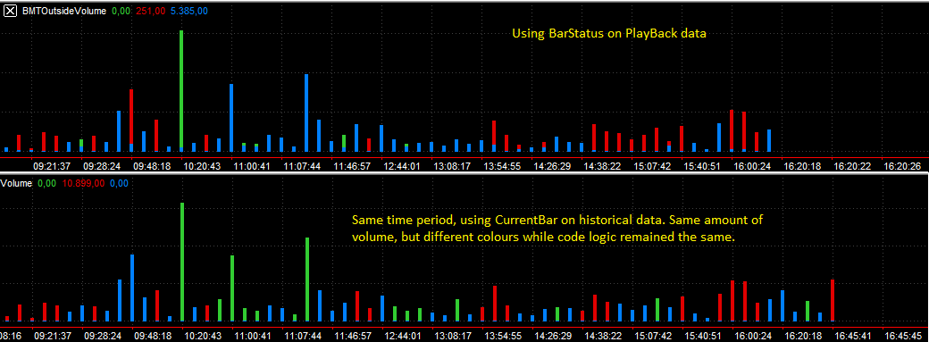The width and height of the screenshot is (929, 342).
Task: Click the 09:21:37 time label in top panel
Action: (52, 166)
